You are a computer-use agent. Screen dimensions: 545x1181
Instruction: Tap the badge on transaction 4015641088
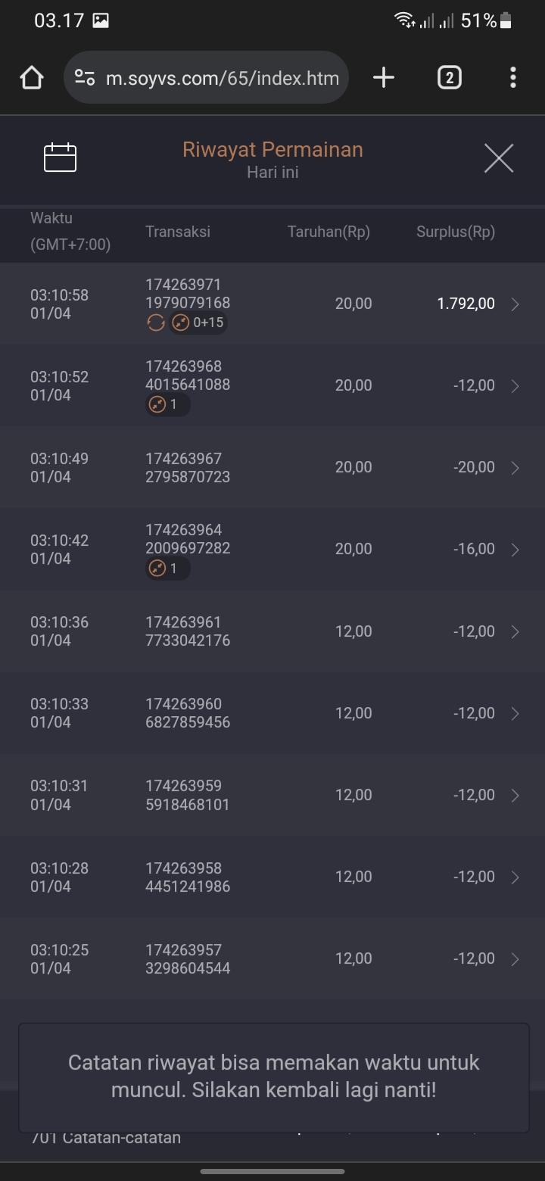(167, 405)
